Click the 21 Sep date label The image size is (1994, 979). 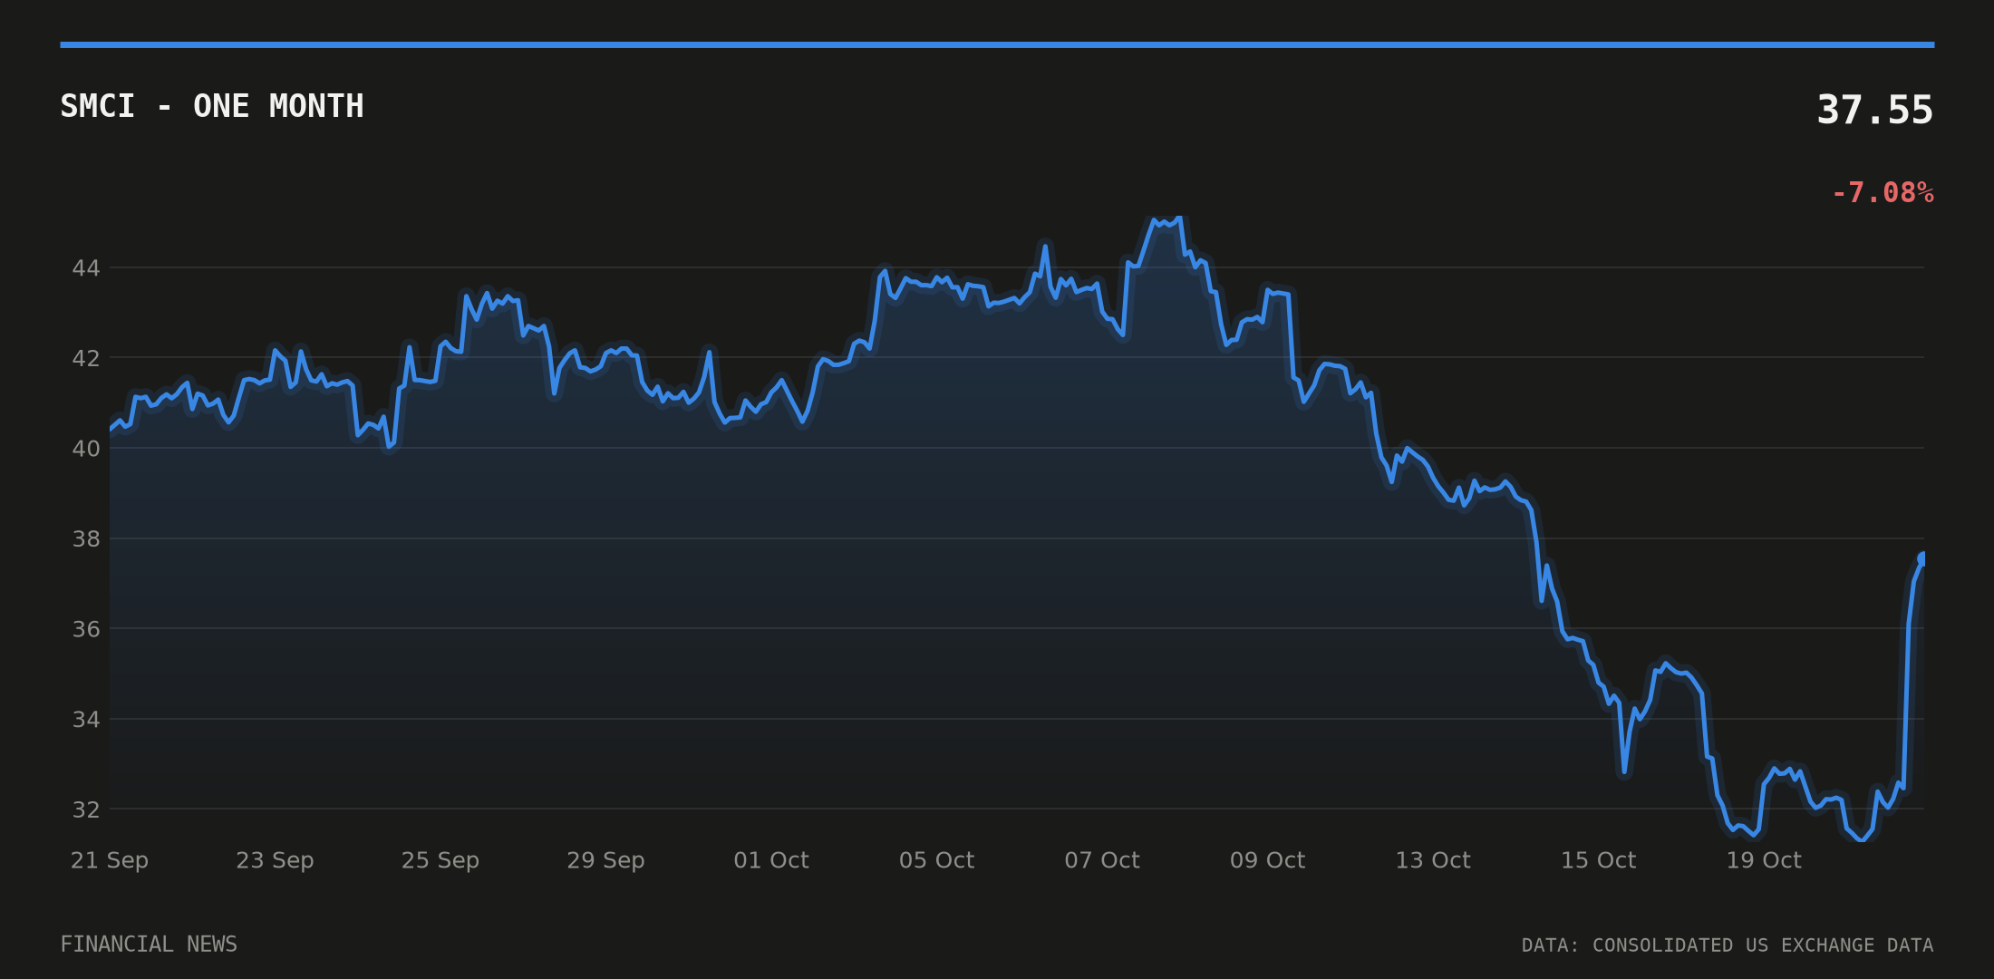pos(110,860)
